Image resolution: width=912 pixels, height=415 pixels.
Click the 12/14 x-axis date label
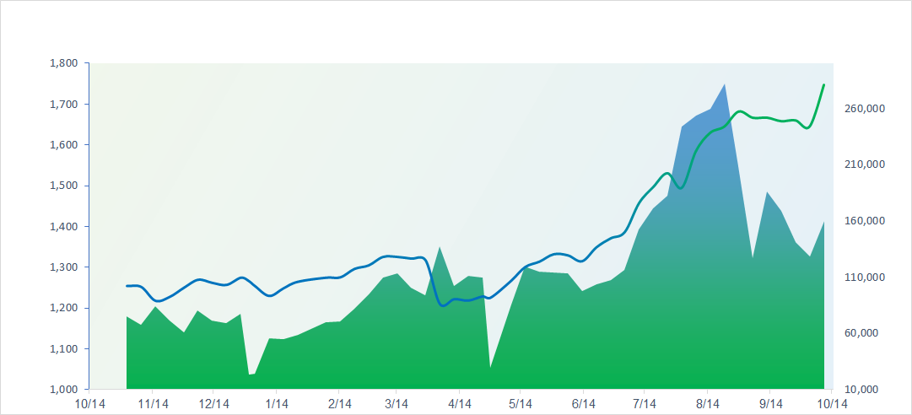(x=214, y=404)
